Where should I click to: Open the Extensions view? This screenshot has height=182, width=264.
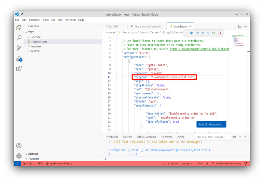[x=19, y=69]
